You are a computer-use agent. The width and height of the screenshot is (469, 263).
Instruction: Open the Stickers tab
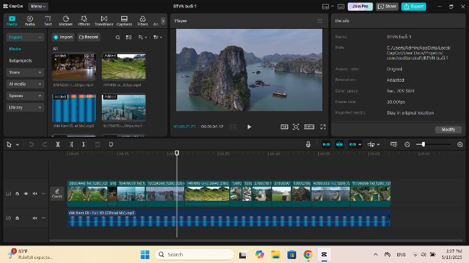(66, 21)
